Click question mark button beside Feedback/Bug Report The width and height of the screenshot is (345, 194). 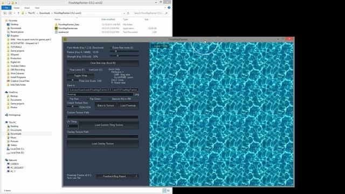click(136, 176)
